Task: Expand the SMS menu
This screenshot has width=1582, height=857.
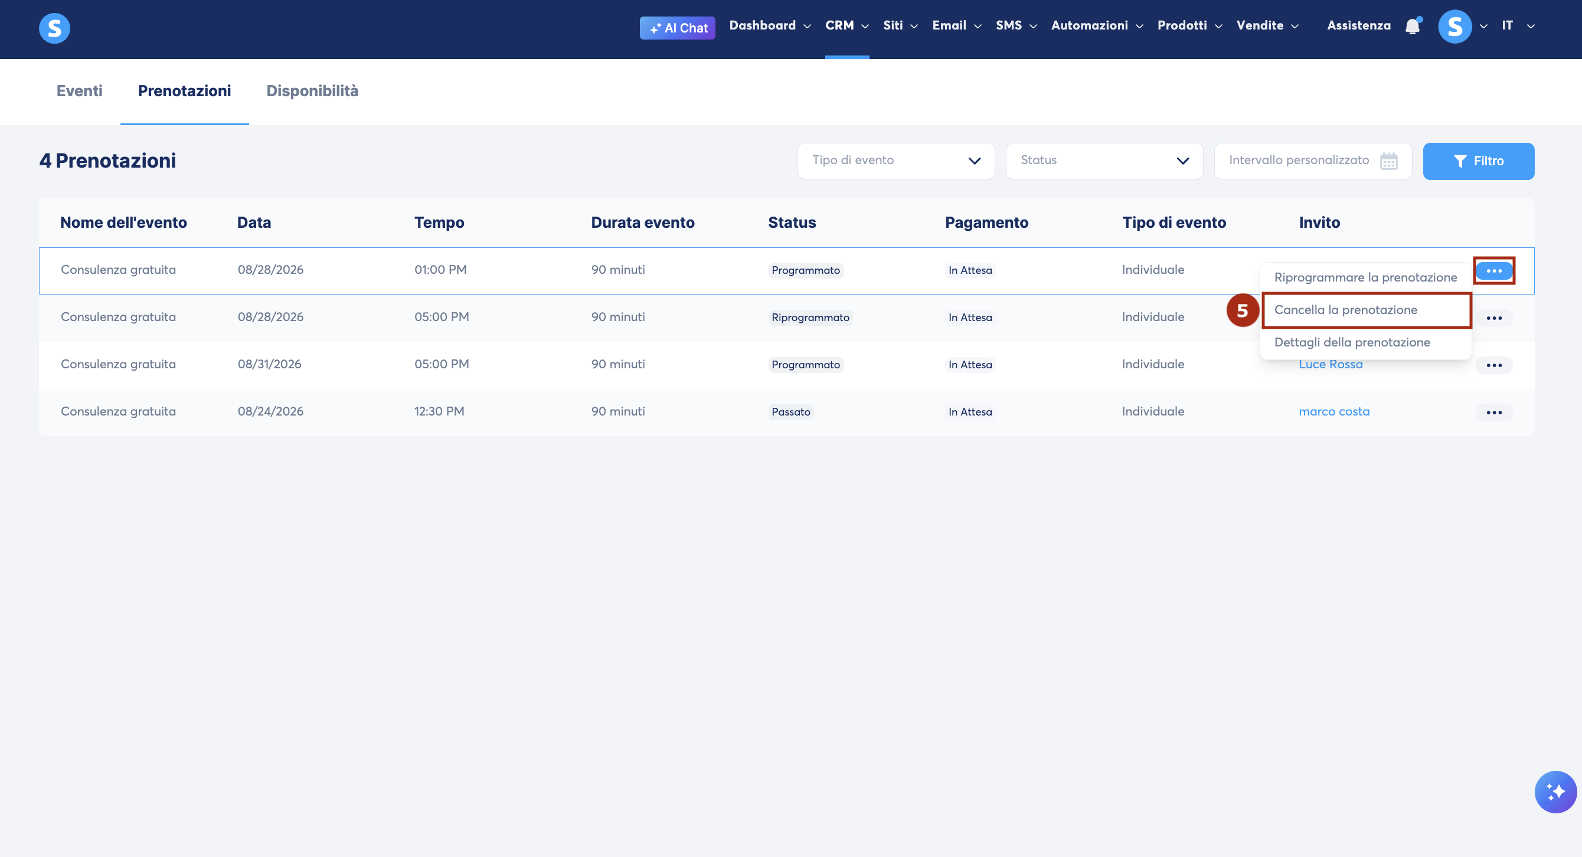Action: (1016, 25)
